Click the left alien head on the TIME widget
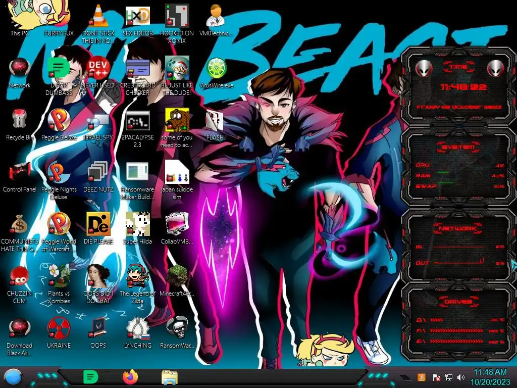Image resolution: width=517 pixels, height=388 pixels. click(424, 69)
